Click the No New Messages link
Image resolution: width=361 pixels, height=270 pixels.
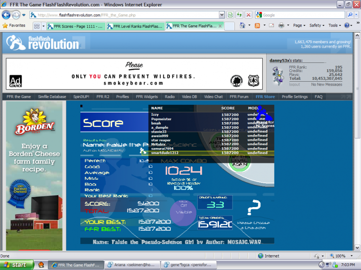pyautogui.click(x=326, y=85)
